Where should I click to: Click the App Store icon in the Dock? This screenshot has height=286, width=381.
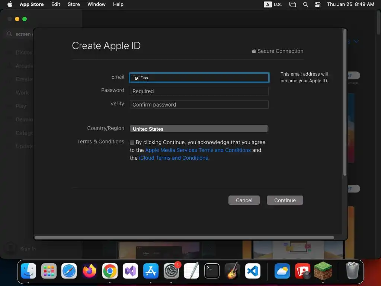click(151, 271)
